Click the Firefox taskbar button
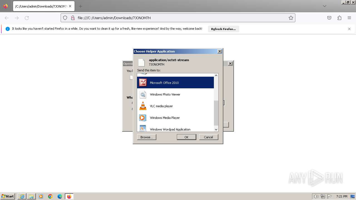Viewport: 356px width, 200px height. click(x=69, y=196)
